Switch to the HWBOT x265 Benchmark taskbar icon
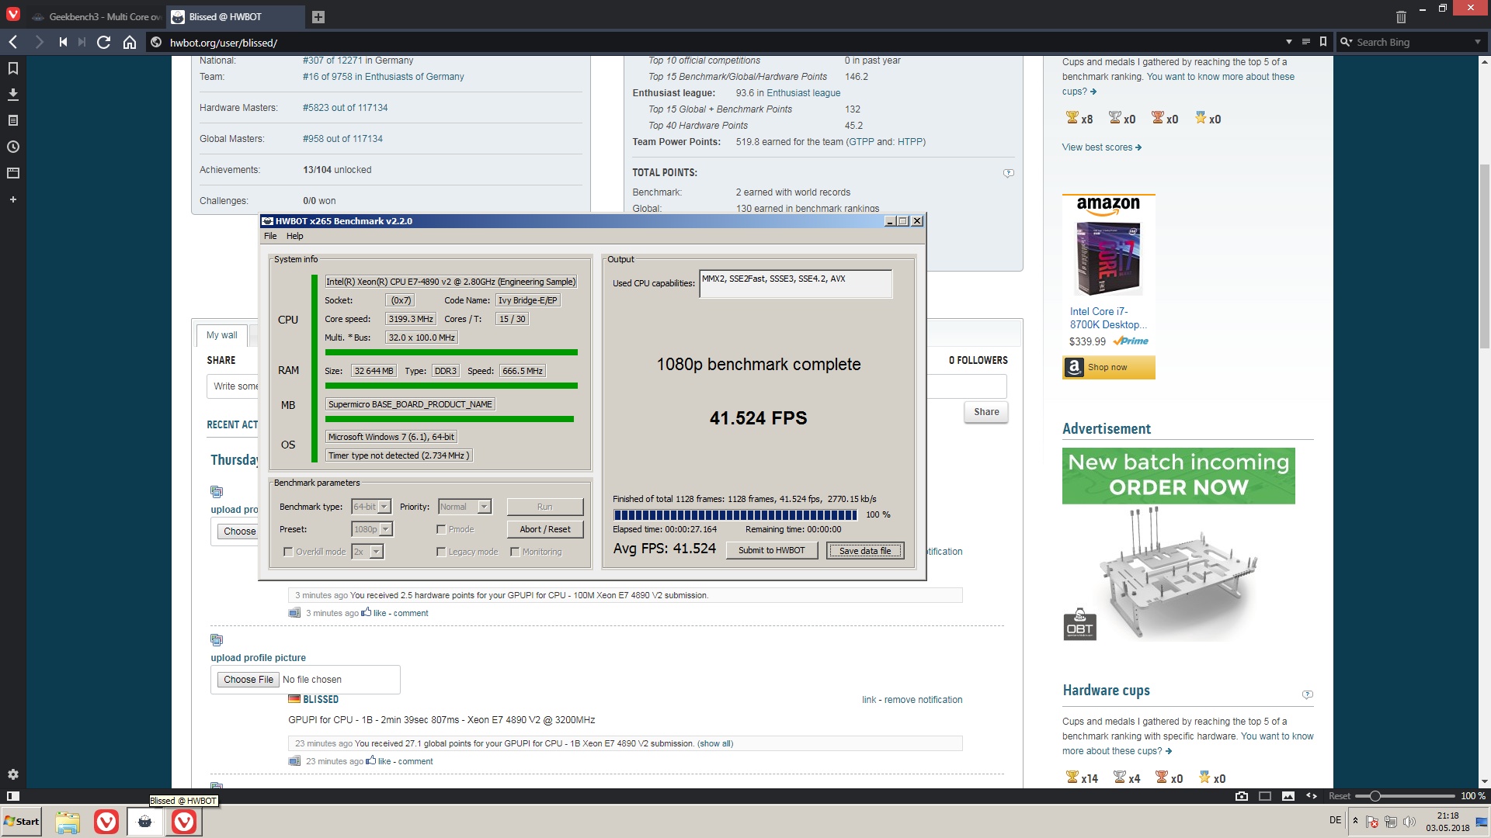The image size is (1491, 838). point(144,822)
